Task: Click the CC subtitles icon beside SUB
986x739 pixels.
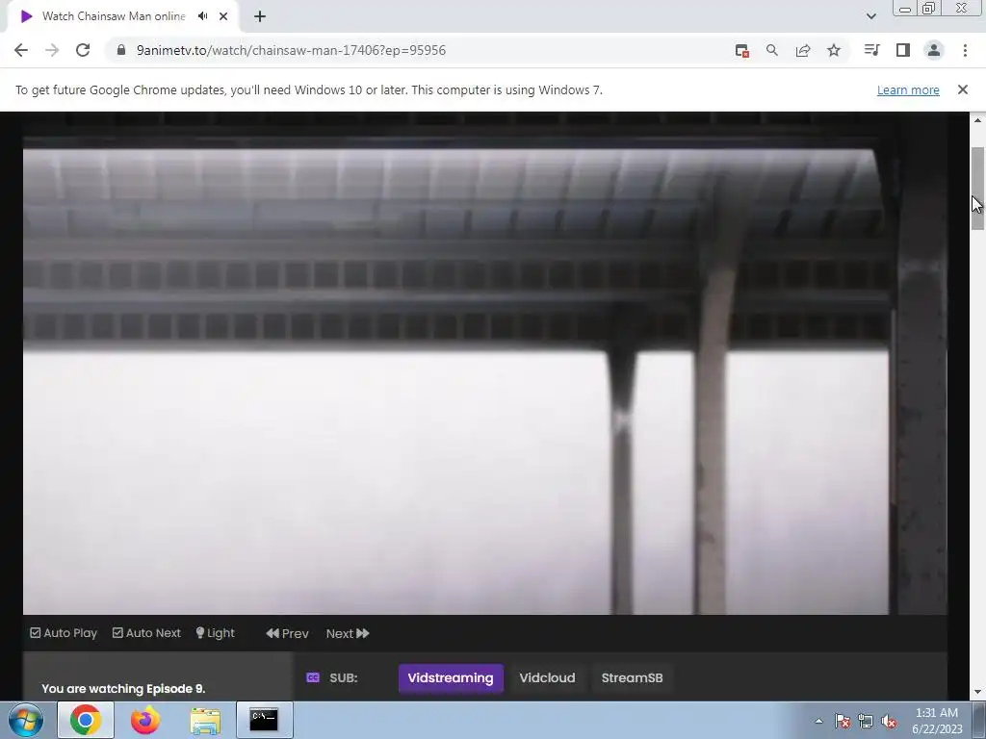Action: pos(313,677)
